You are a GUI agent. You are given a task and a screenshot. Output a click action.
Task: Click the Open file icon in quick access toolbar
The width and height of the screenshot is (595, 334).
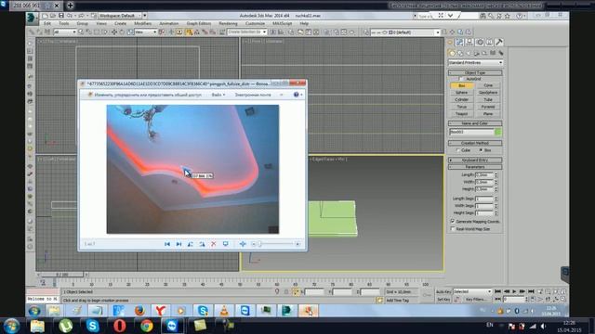tap(53, 16)
